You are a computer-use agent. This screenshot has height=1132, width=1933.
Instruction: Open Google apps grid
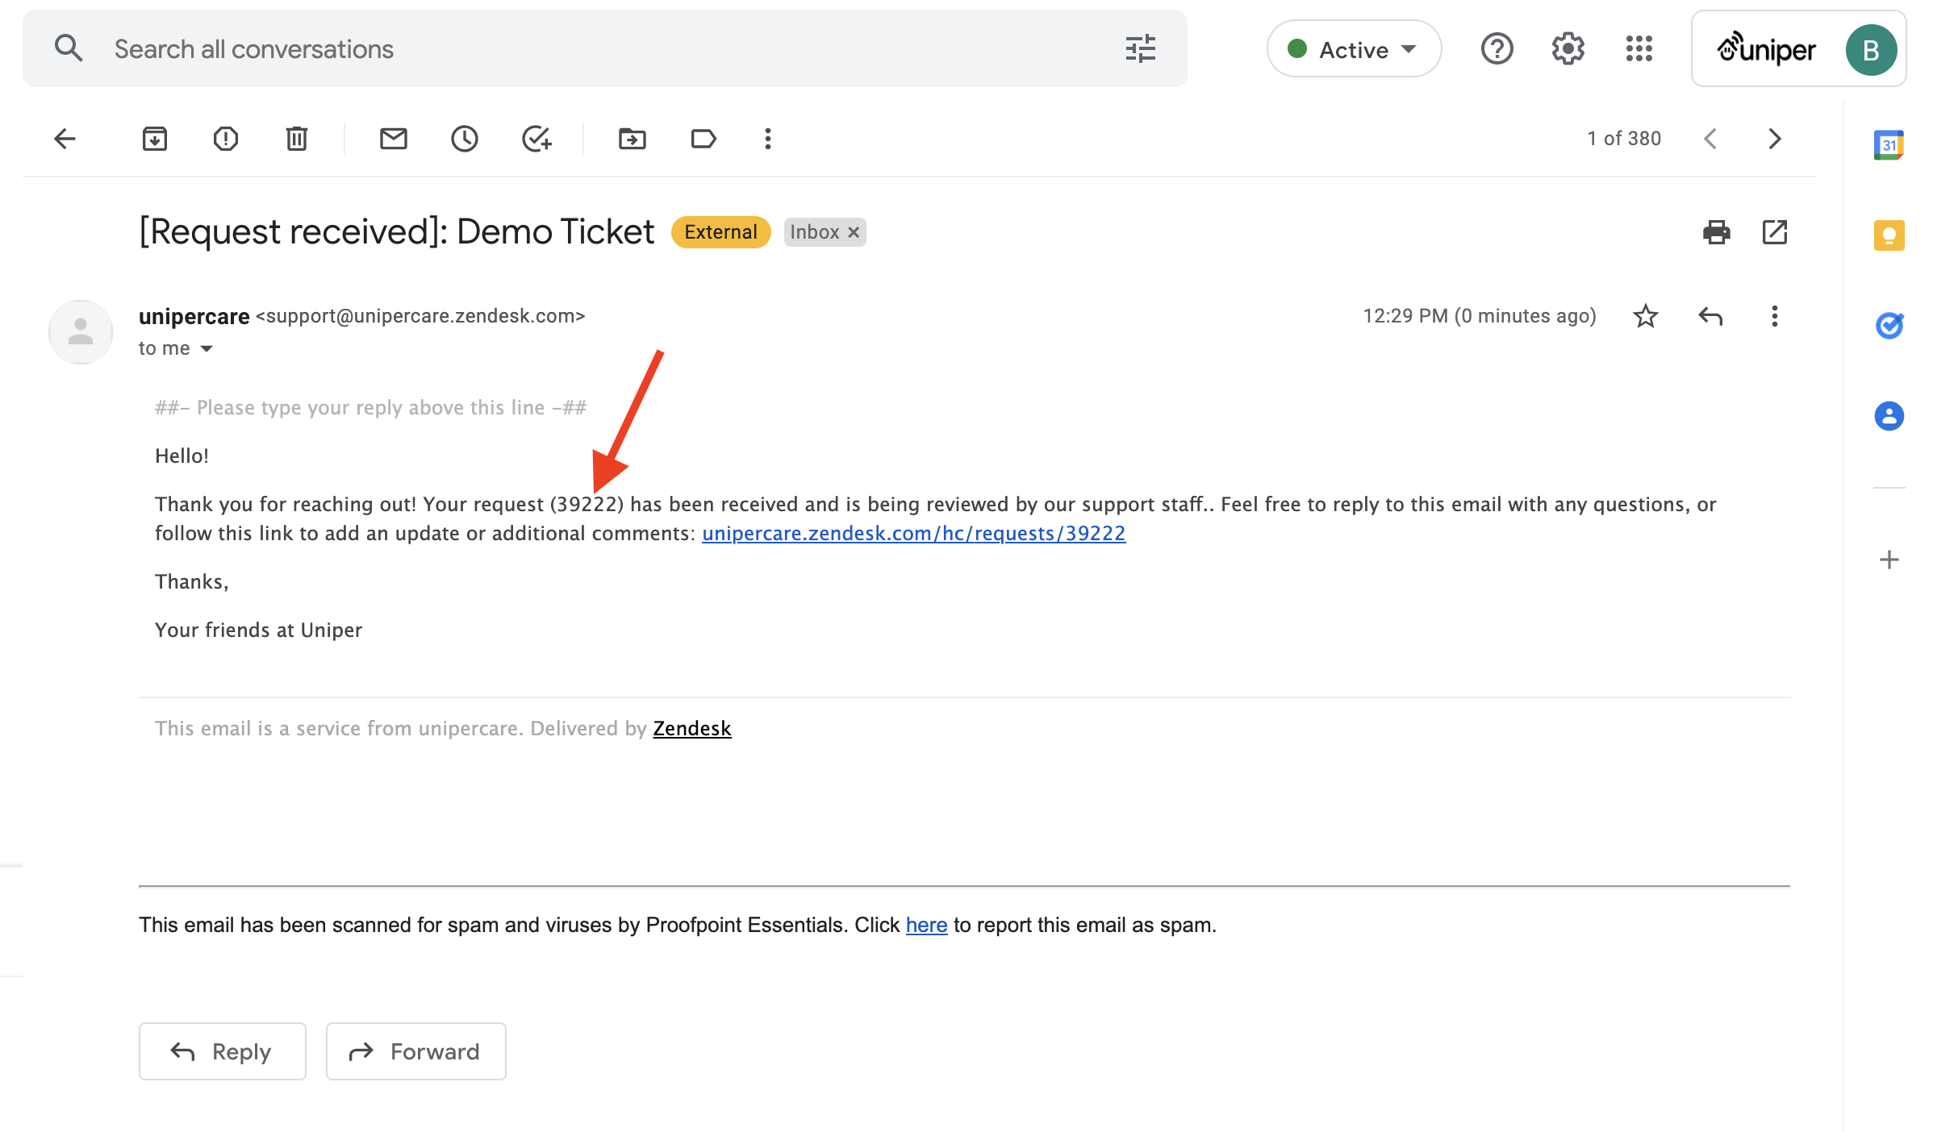1639,49
